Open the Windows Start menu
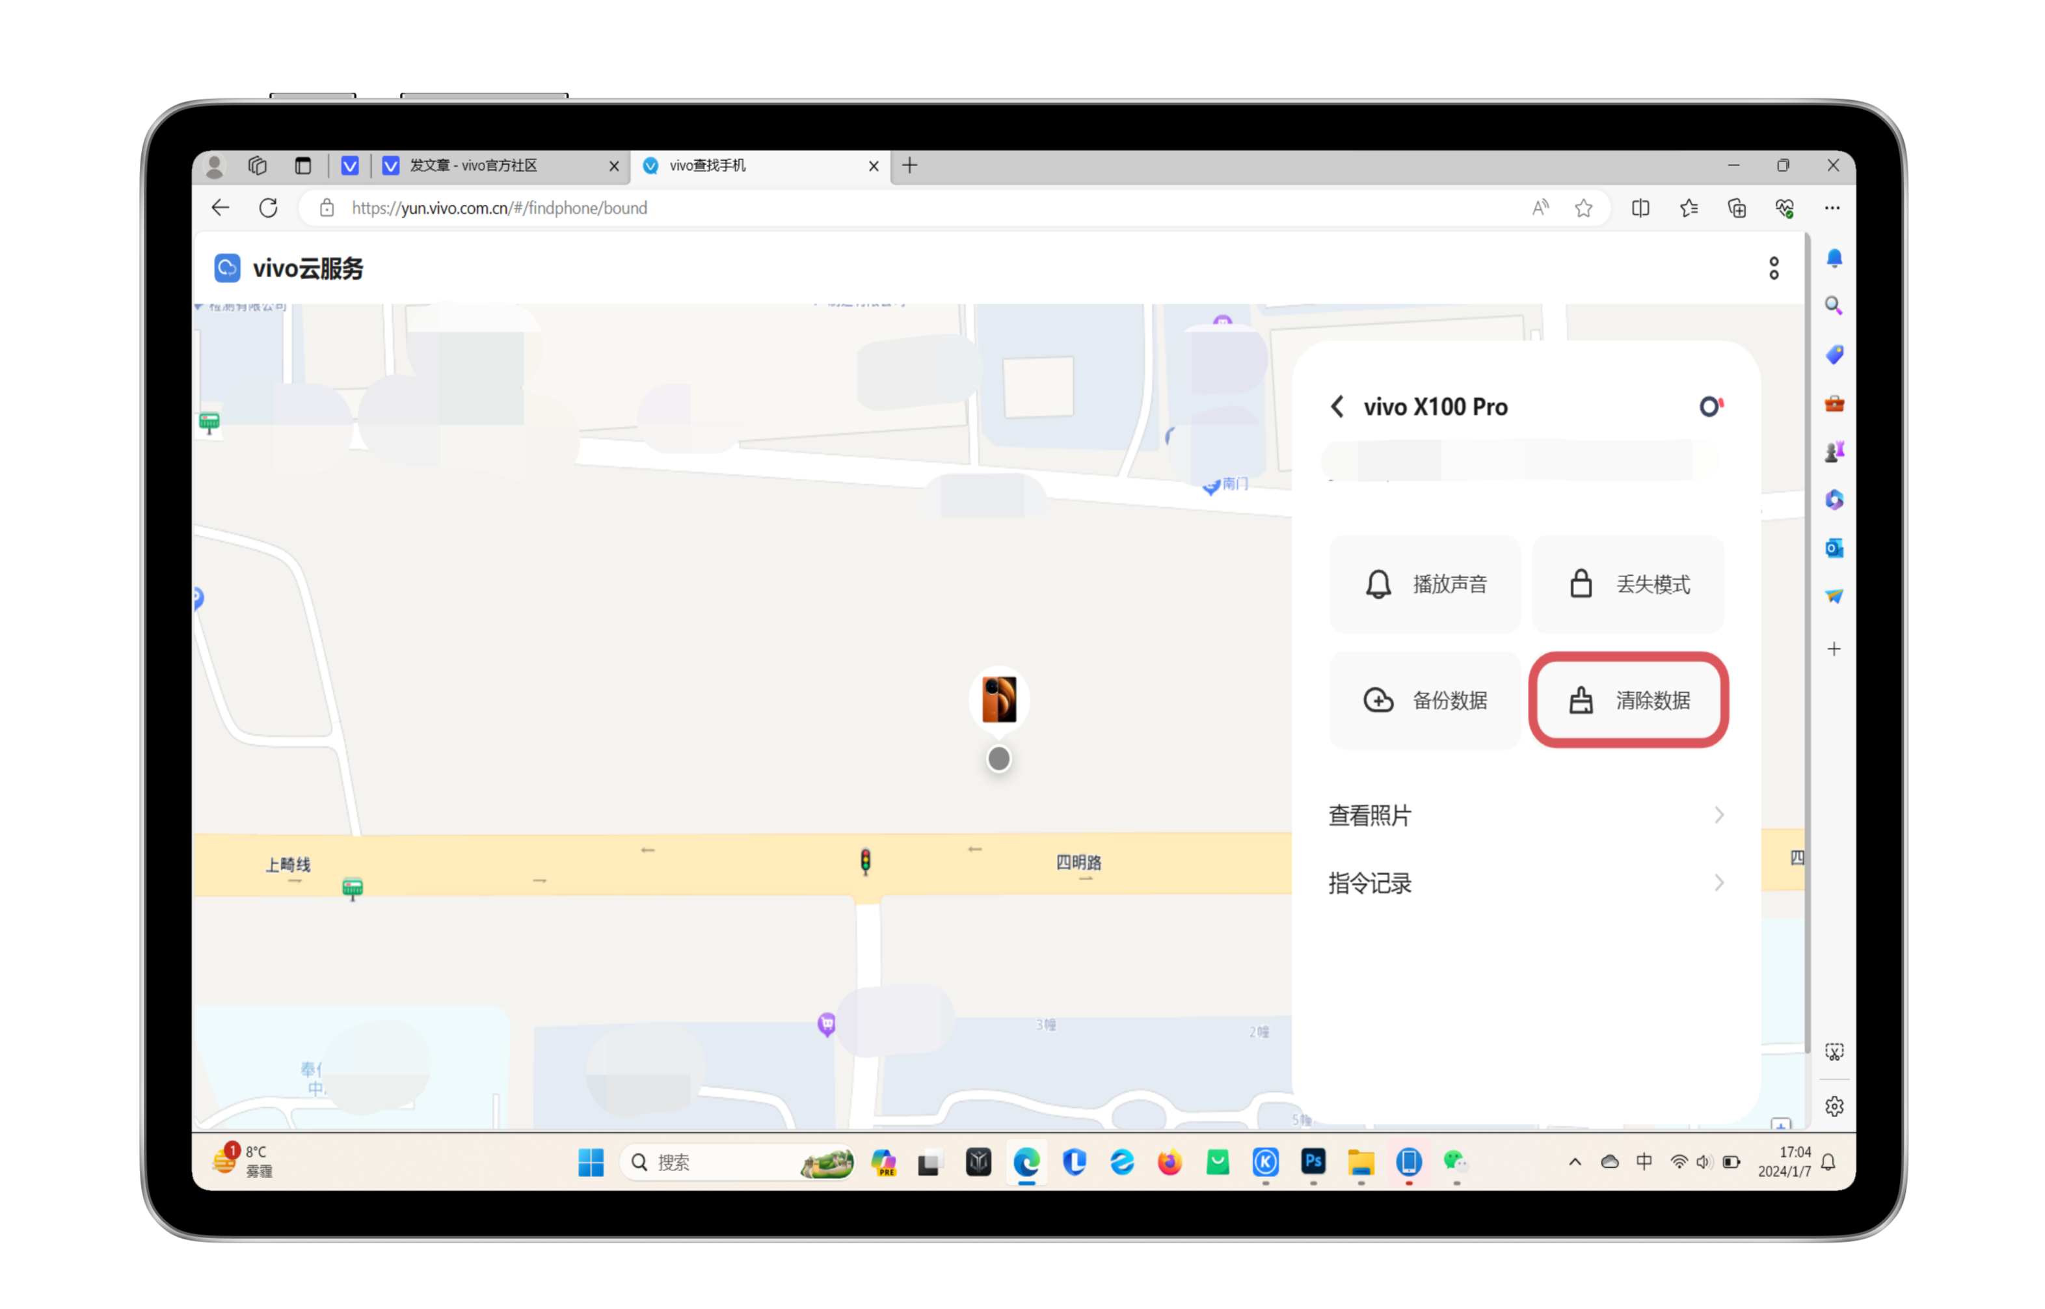The width and height of the screenshot is (2045, 1309). (x=591, y=1163)
